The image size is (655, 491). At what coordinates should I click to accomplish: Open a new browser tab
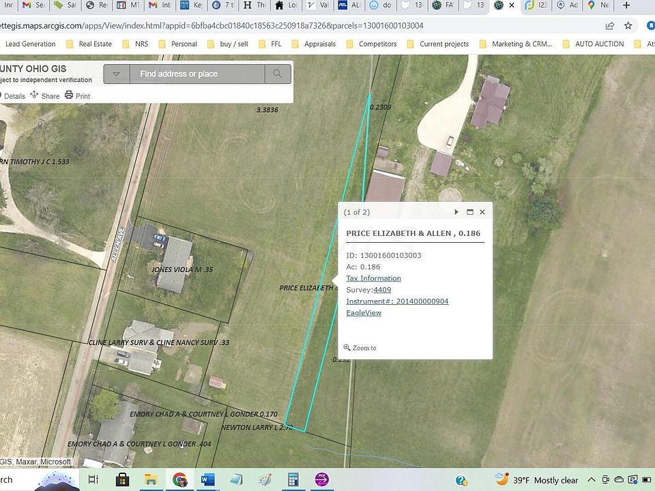point(626,5)
